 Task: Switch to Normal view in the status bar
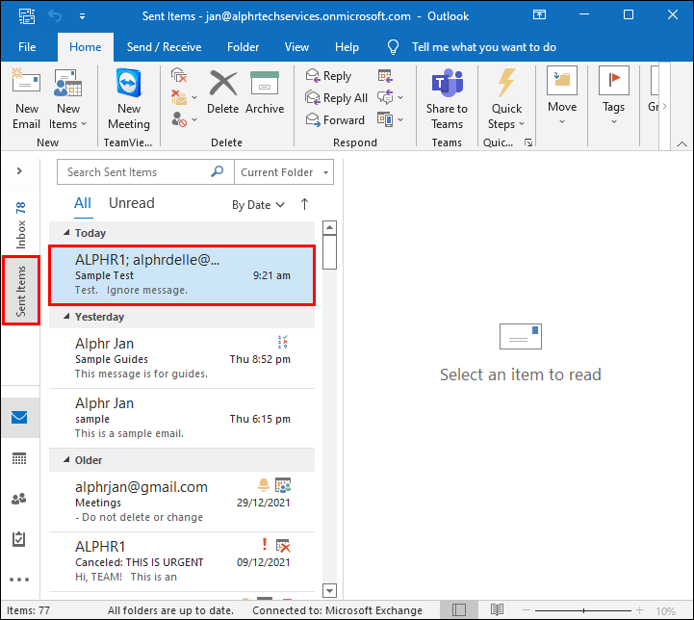[459, 610]
